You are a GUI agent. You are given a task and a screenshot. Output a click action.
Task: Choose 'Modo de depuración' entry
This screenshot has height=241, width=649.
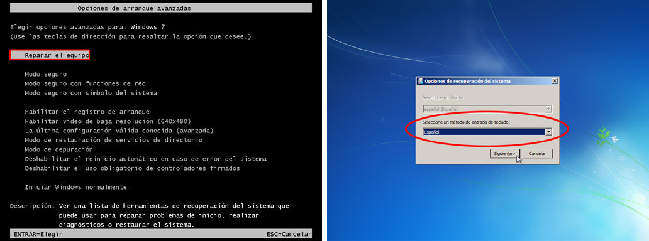tap(58, 149)
